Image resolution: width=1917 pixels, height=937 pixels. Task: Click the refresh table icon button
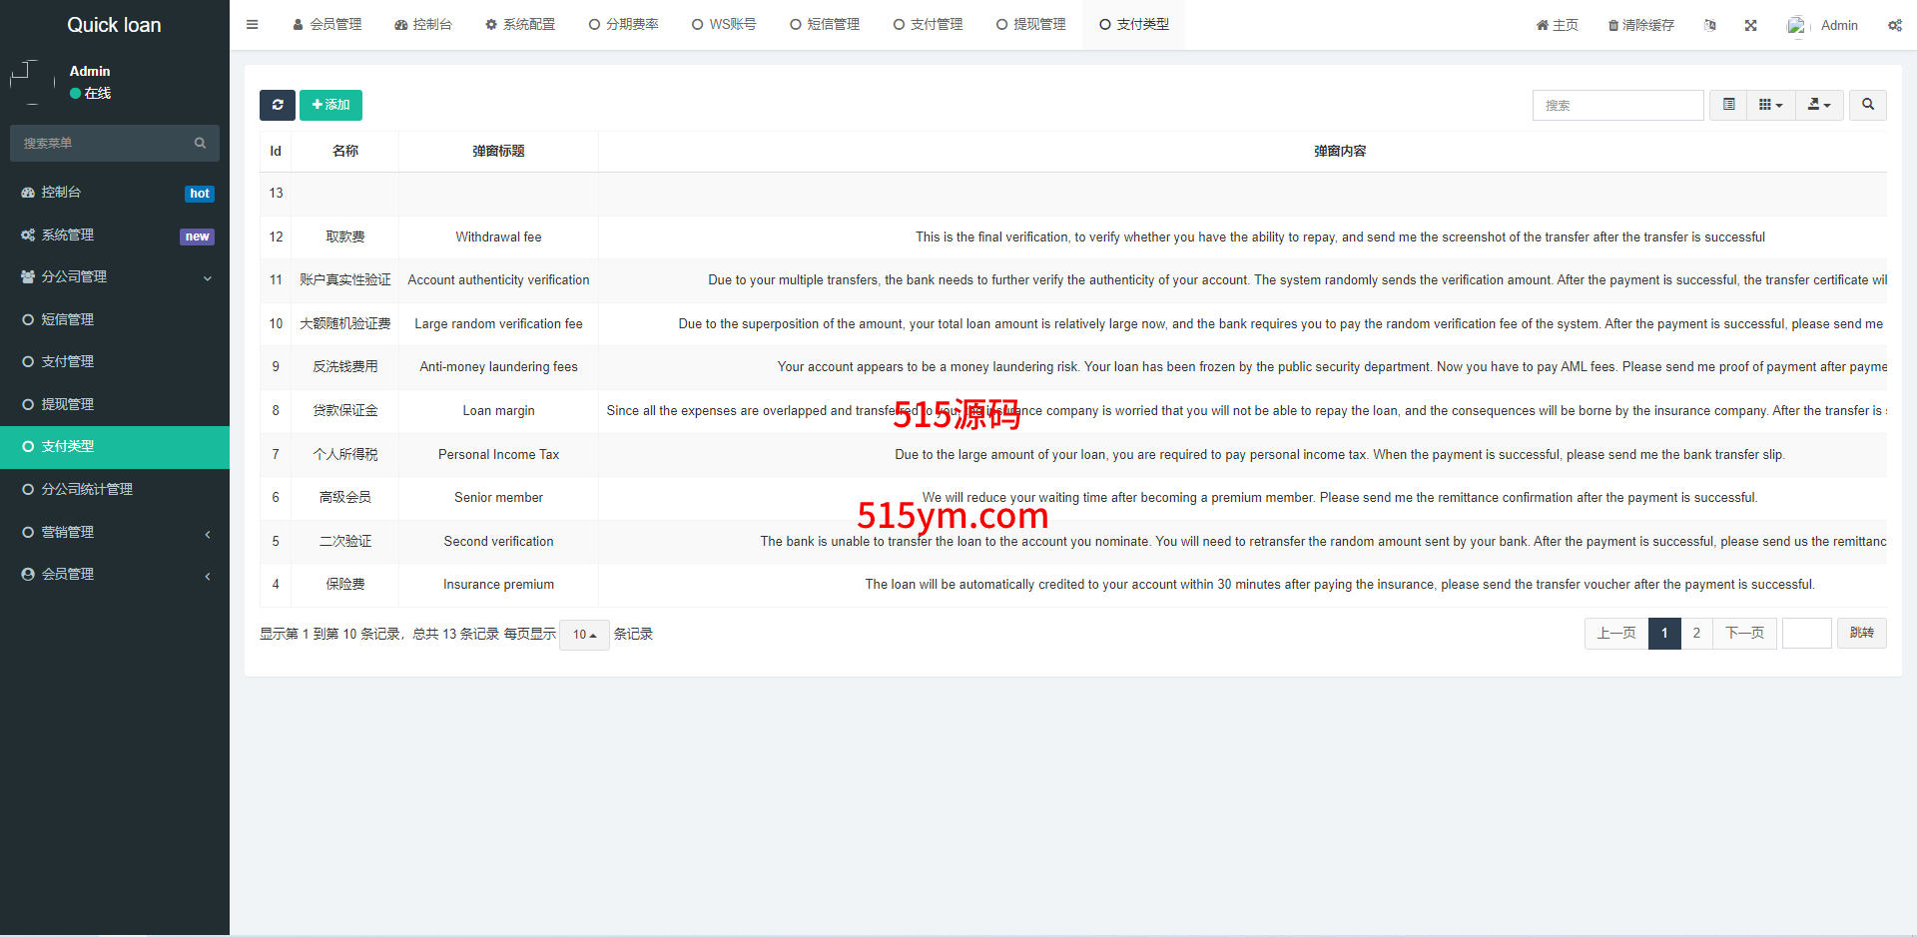coord(278,105)
